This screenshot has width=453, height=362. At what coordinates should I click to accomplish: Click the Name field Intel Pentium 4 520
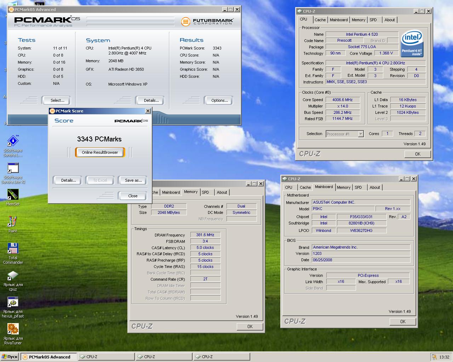pos(362,34)
